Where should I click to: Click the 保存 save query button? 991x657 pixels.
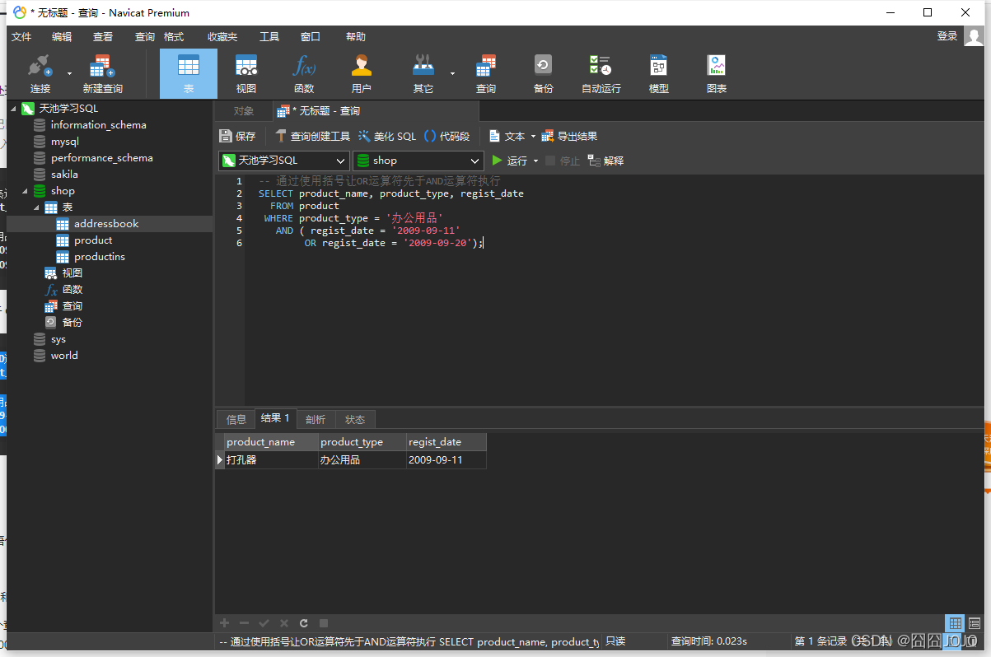click(238, 136)
